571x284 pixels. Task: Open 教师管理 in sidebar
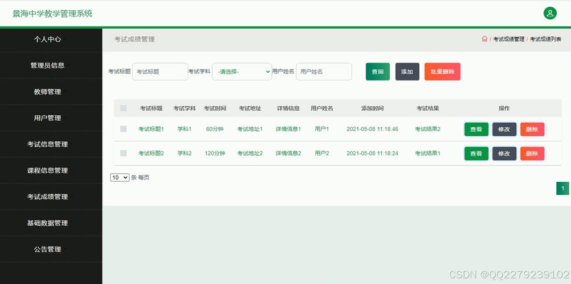click(x=47, y=92)
